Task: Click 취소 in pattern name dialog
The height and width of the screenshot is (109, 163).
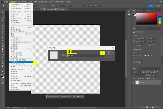Action: pyautogui.click(x=109, y=57)
